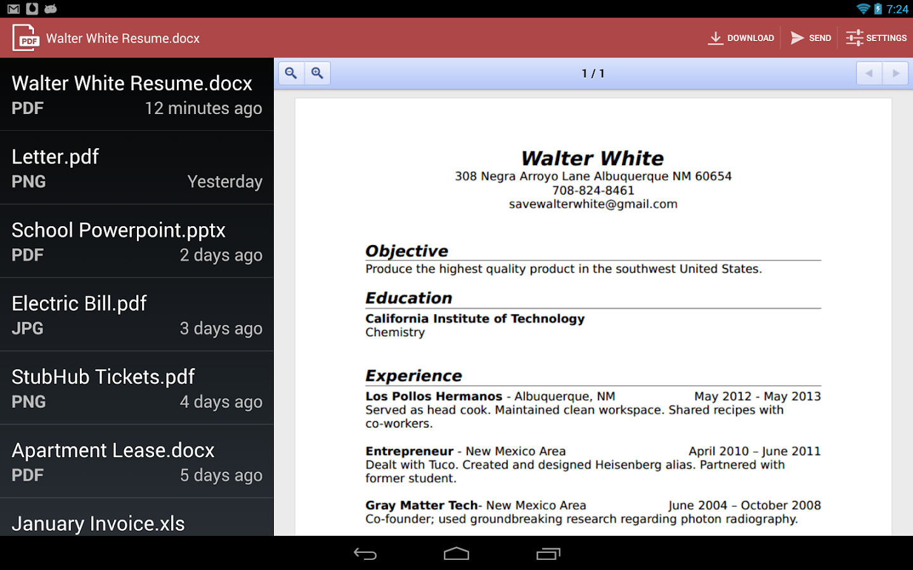The image size is (913, 570).
Task: Click the SEND label
Action: click(x=820, y=38)
